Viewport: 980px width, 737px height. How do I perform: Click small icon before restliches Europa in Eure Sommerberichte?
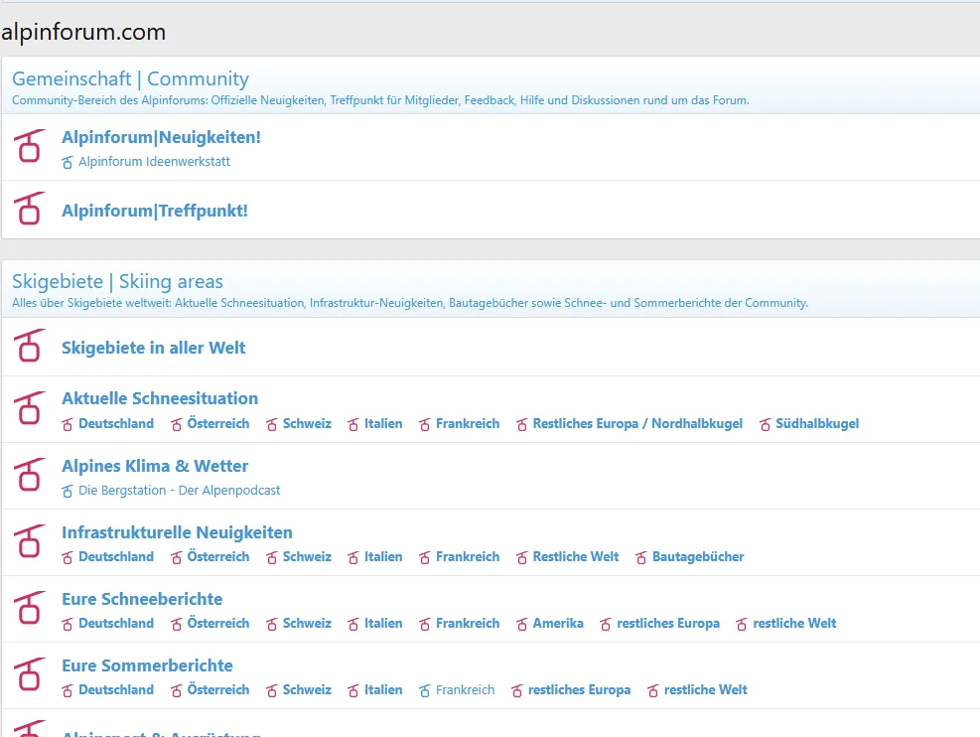pos(517,690)
